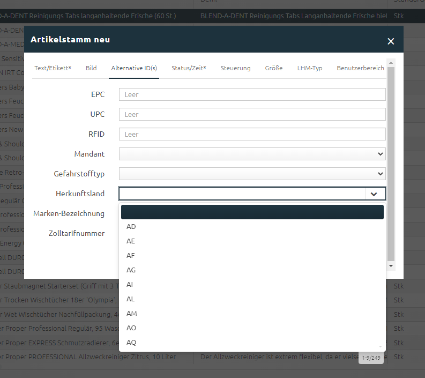The height and width of the screenshot is (378, 425).
Task: Open the Steuerung tab
Action: pyautogui.click(x=235, y=68)
